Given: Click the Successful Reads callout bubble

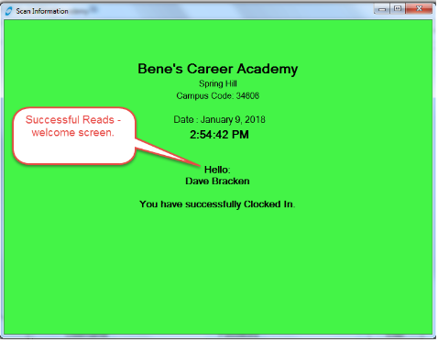Looking at the screenshot, I should click(74, 136).
